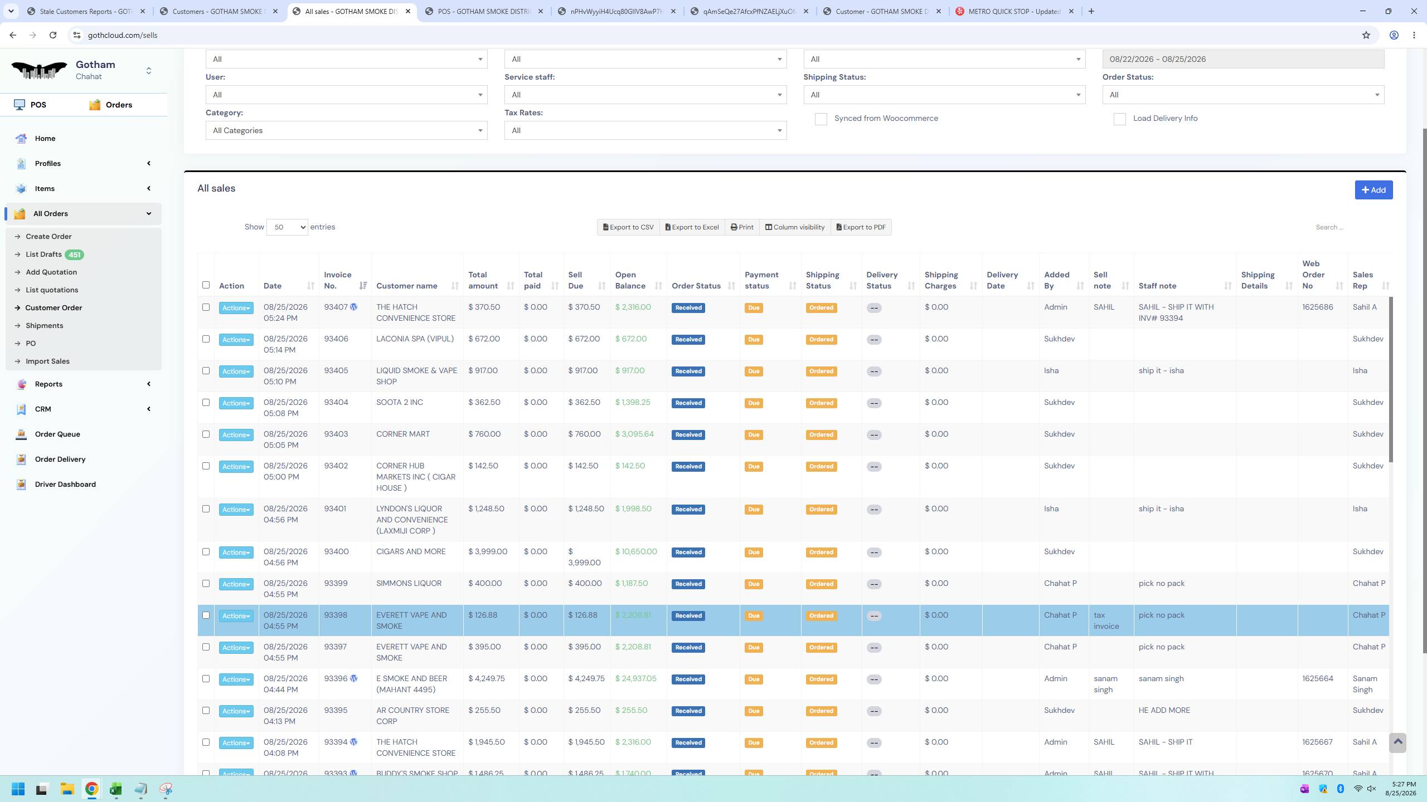Select the row checkbox for LACONIA SPA
Viewport: 1427px width, 802px height.
click(x=206, y=339)
